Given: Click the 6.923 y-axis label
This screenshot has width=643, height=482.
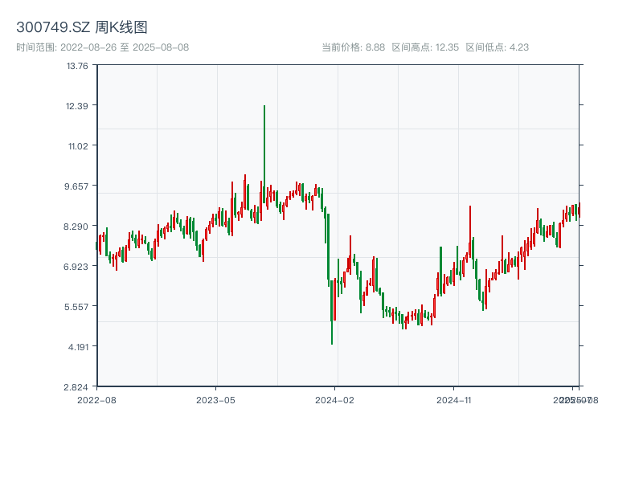Looking at the screenshot, I should coord(77,267).
